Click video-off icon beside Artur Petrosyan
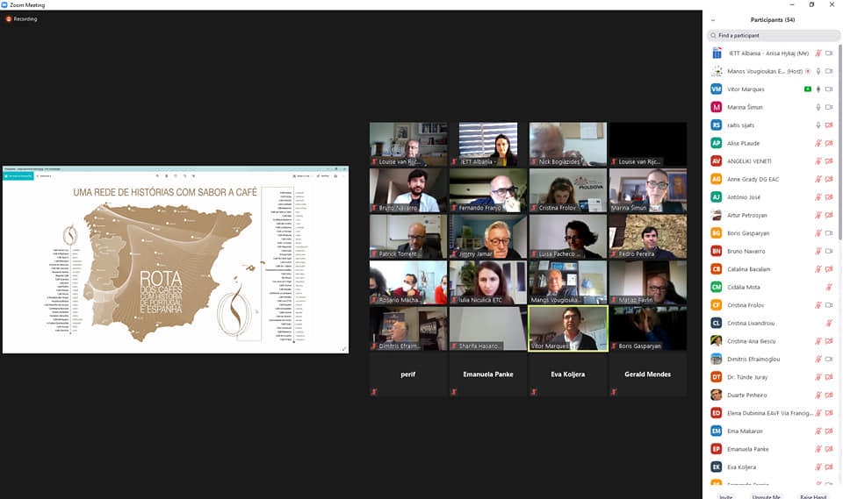843x499 pixels. (829, 215)
